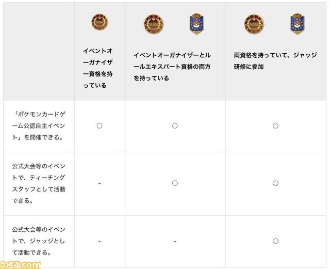Viewport: 330px width, 269px height.
Task: Click the ファミ通.com watermark logo
Action: click(x=21, y=265)
